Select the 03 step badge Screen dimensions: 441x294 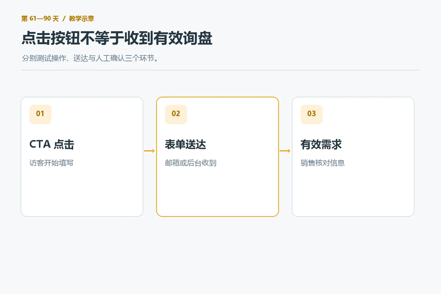[x=312, y=114]
